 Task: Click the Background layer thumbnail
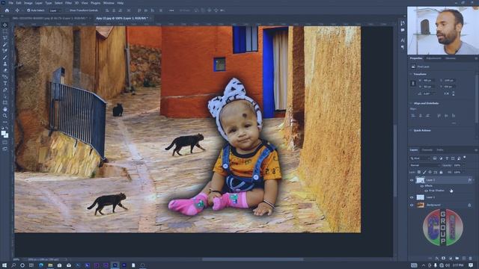(421, 205)
